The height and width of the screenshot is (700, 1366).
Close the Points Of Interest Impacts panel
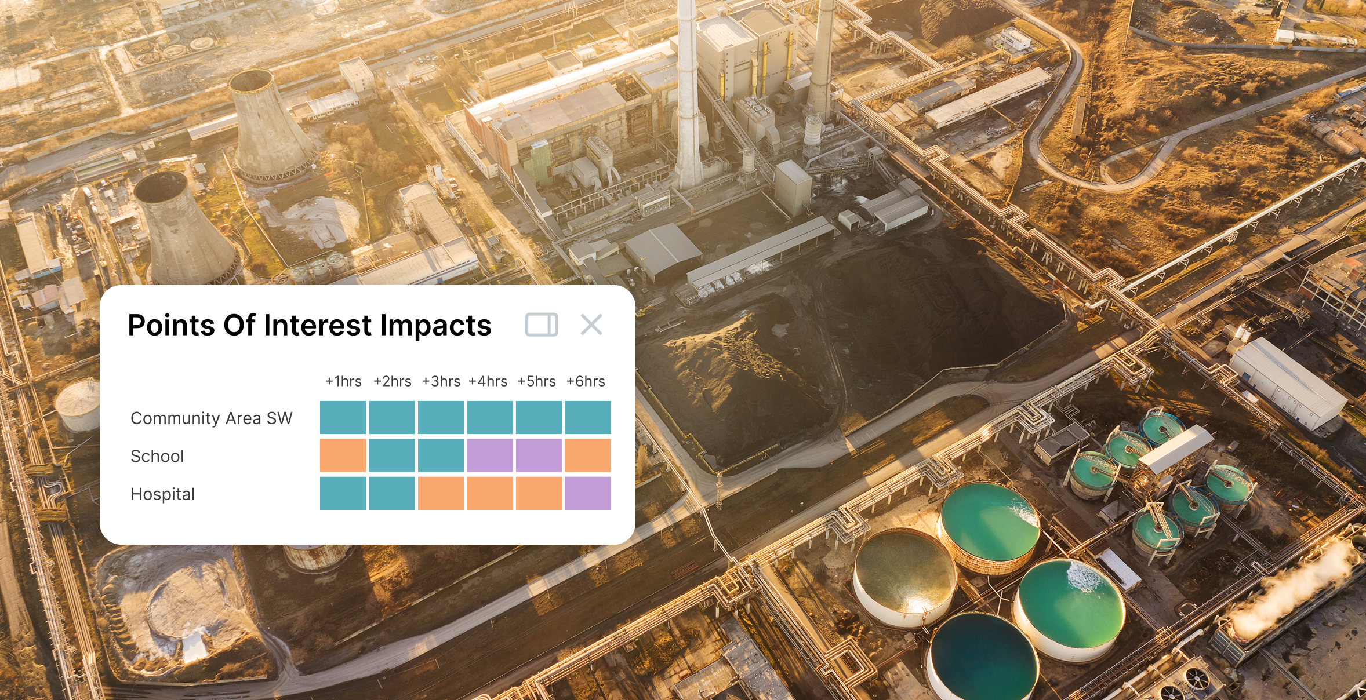point(591,325)
